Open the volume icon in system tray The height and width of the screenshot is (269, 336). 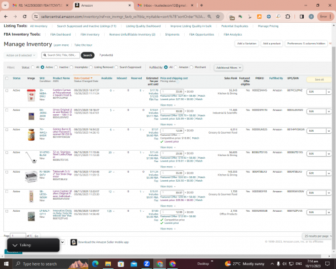(x=284, y=264)
